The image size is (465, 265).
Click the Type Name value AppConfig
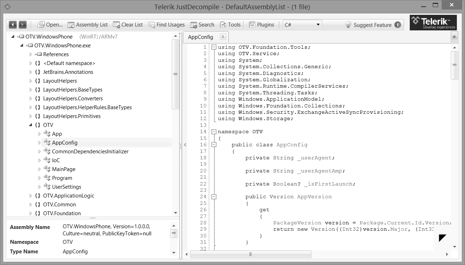75,252
